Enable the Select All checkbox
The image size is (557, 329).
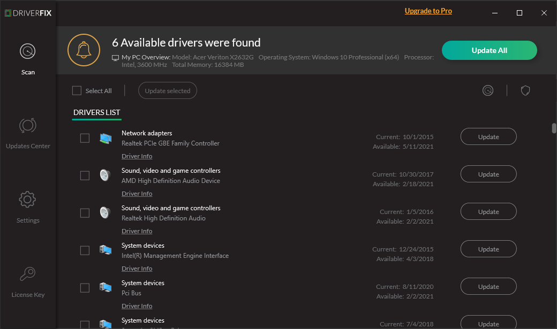[x=77, y=90]
